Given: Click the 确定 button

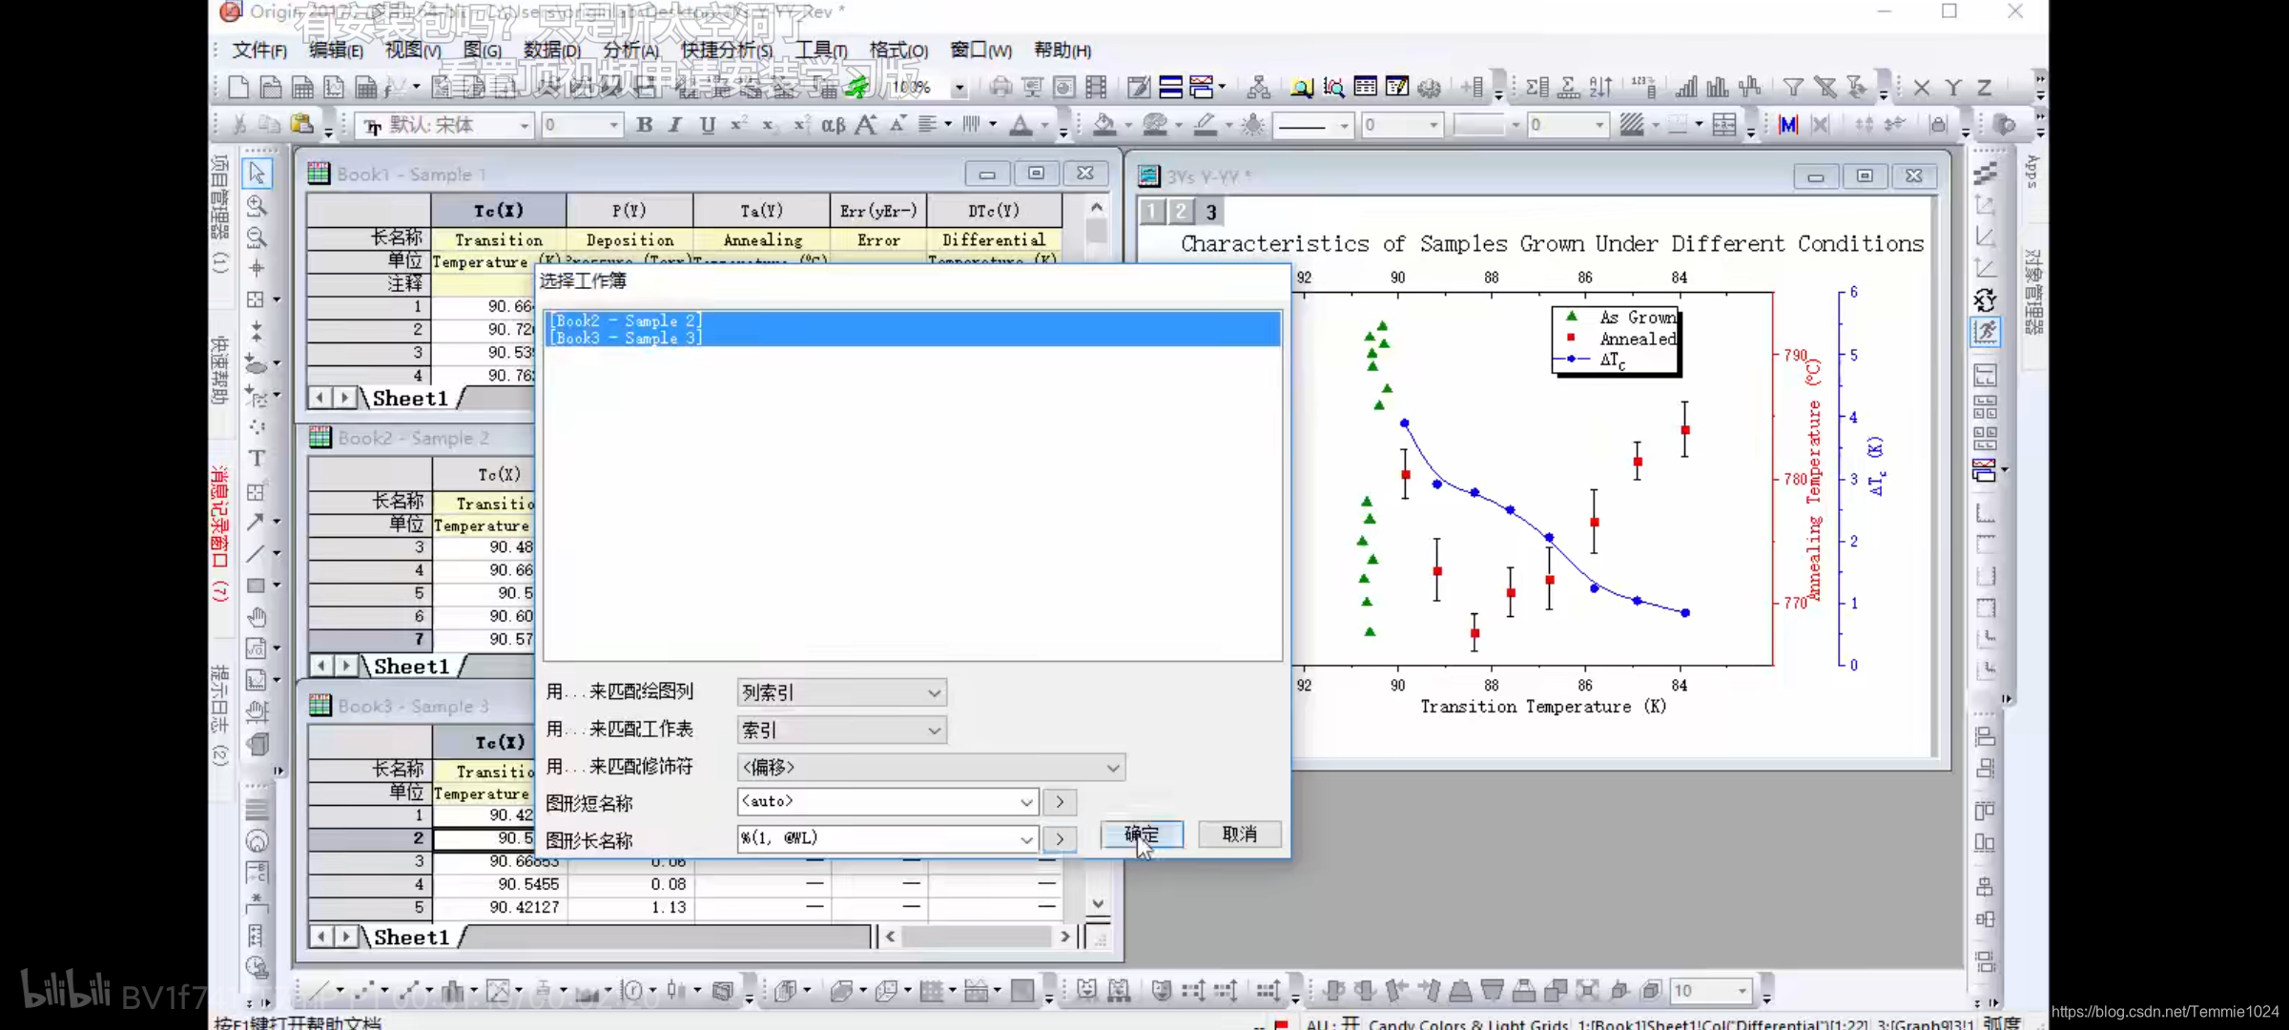Looking at the screenshot, I should click(1142, 834).
